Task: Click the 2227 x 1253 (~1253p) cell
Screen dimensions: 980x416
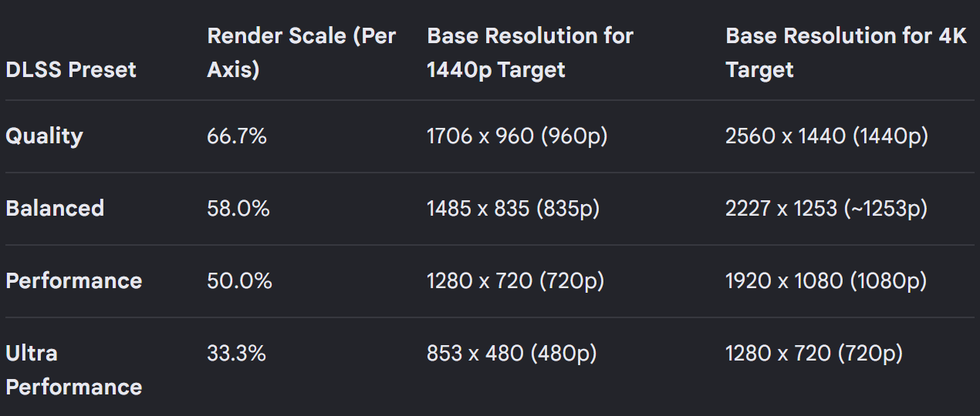Action: coord(826,209)
